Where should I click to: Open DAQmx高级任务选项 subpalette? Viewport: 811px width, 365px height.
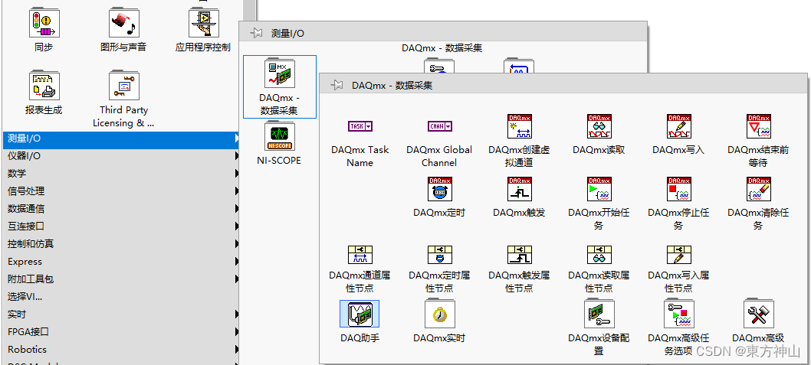point(679,314)
